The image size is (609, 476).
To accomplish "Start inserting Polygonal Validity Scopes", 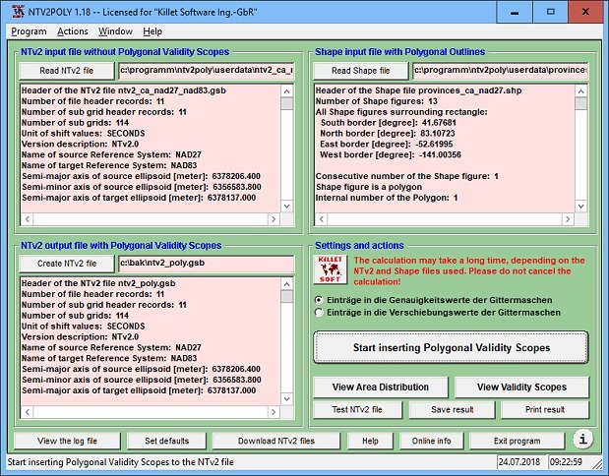I will 452,347.
